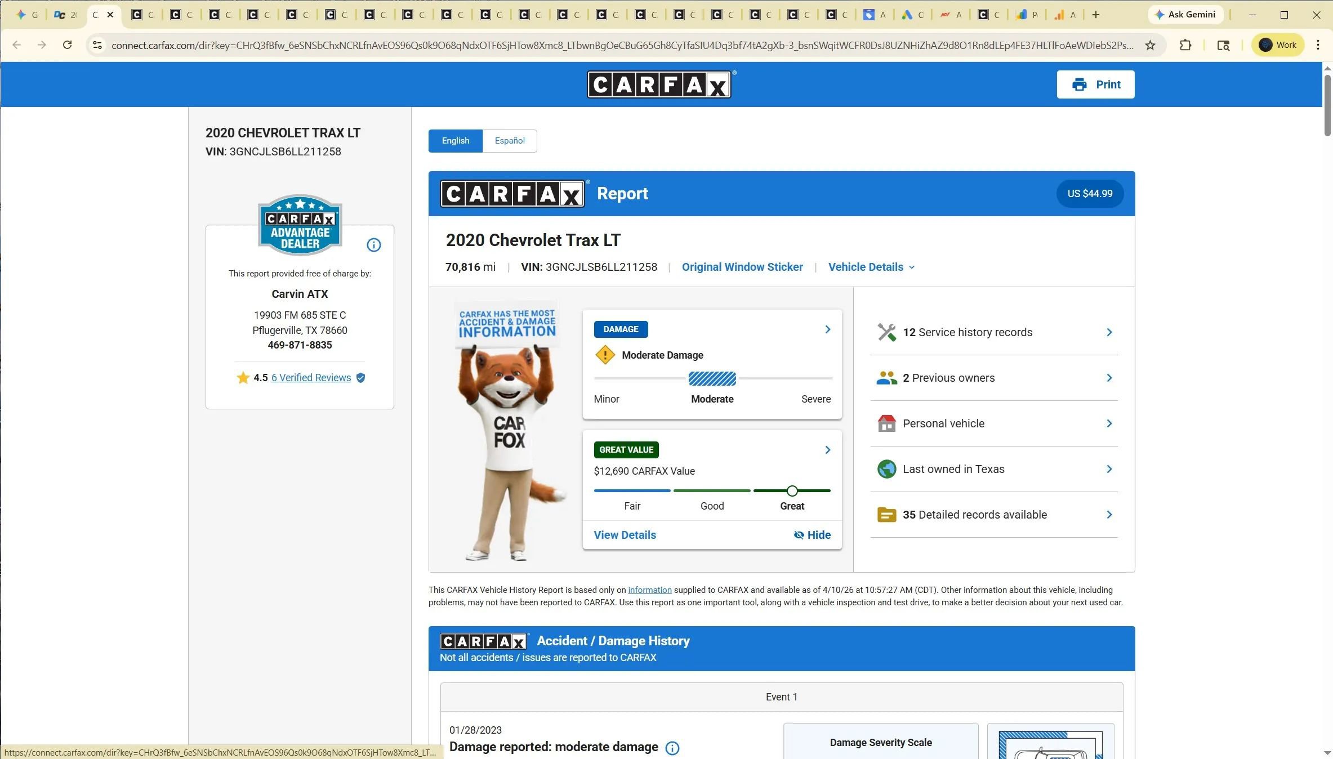Open a new browser tab
Viewport: 1333px width, 759px height.
1095,15
